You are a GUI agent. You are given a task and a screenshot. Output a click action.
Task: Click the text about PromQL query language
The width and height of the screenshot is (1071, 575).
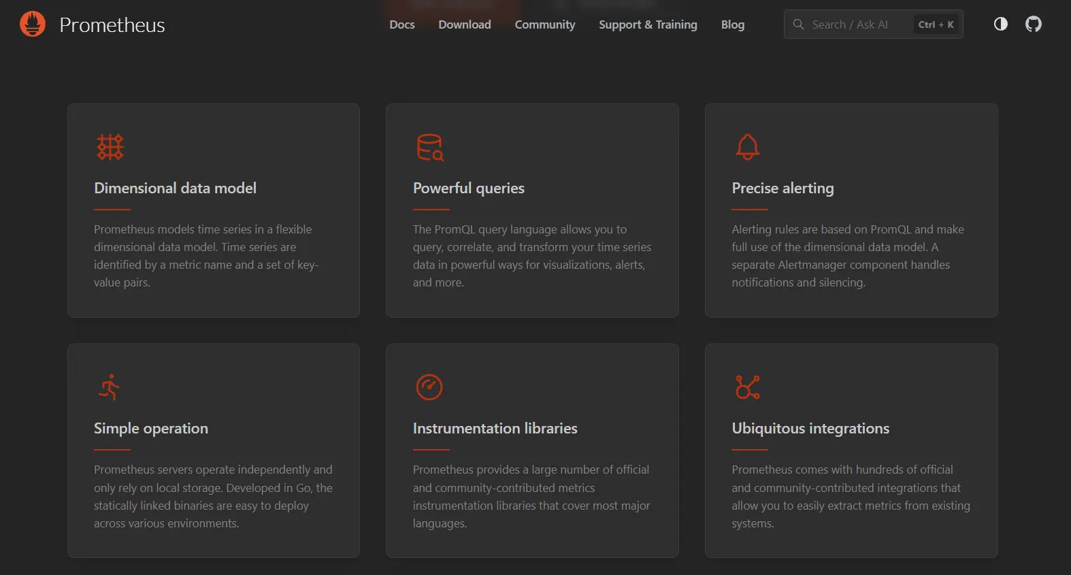[532, 256]
